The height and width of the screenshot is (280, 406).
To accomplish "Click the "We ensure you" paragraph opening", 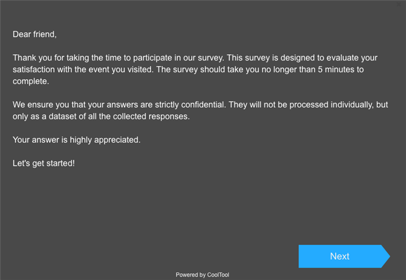I will tap(38, 105).
